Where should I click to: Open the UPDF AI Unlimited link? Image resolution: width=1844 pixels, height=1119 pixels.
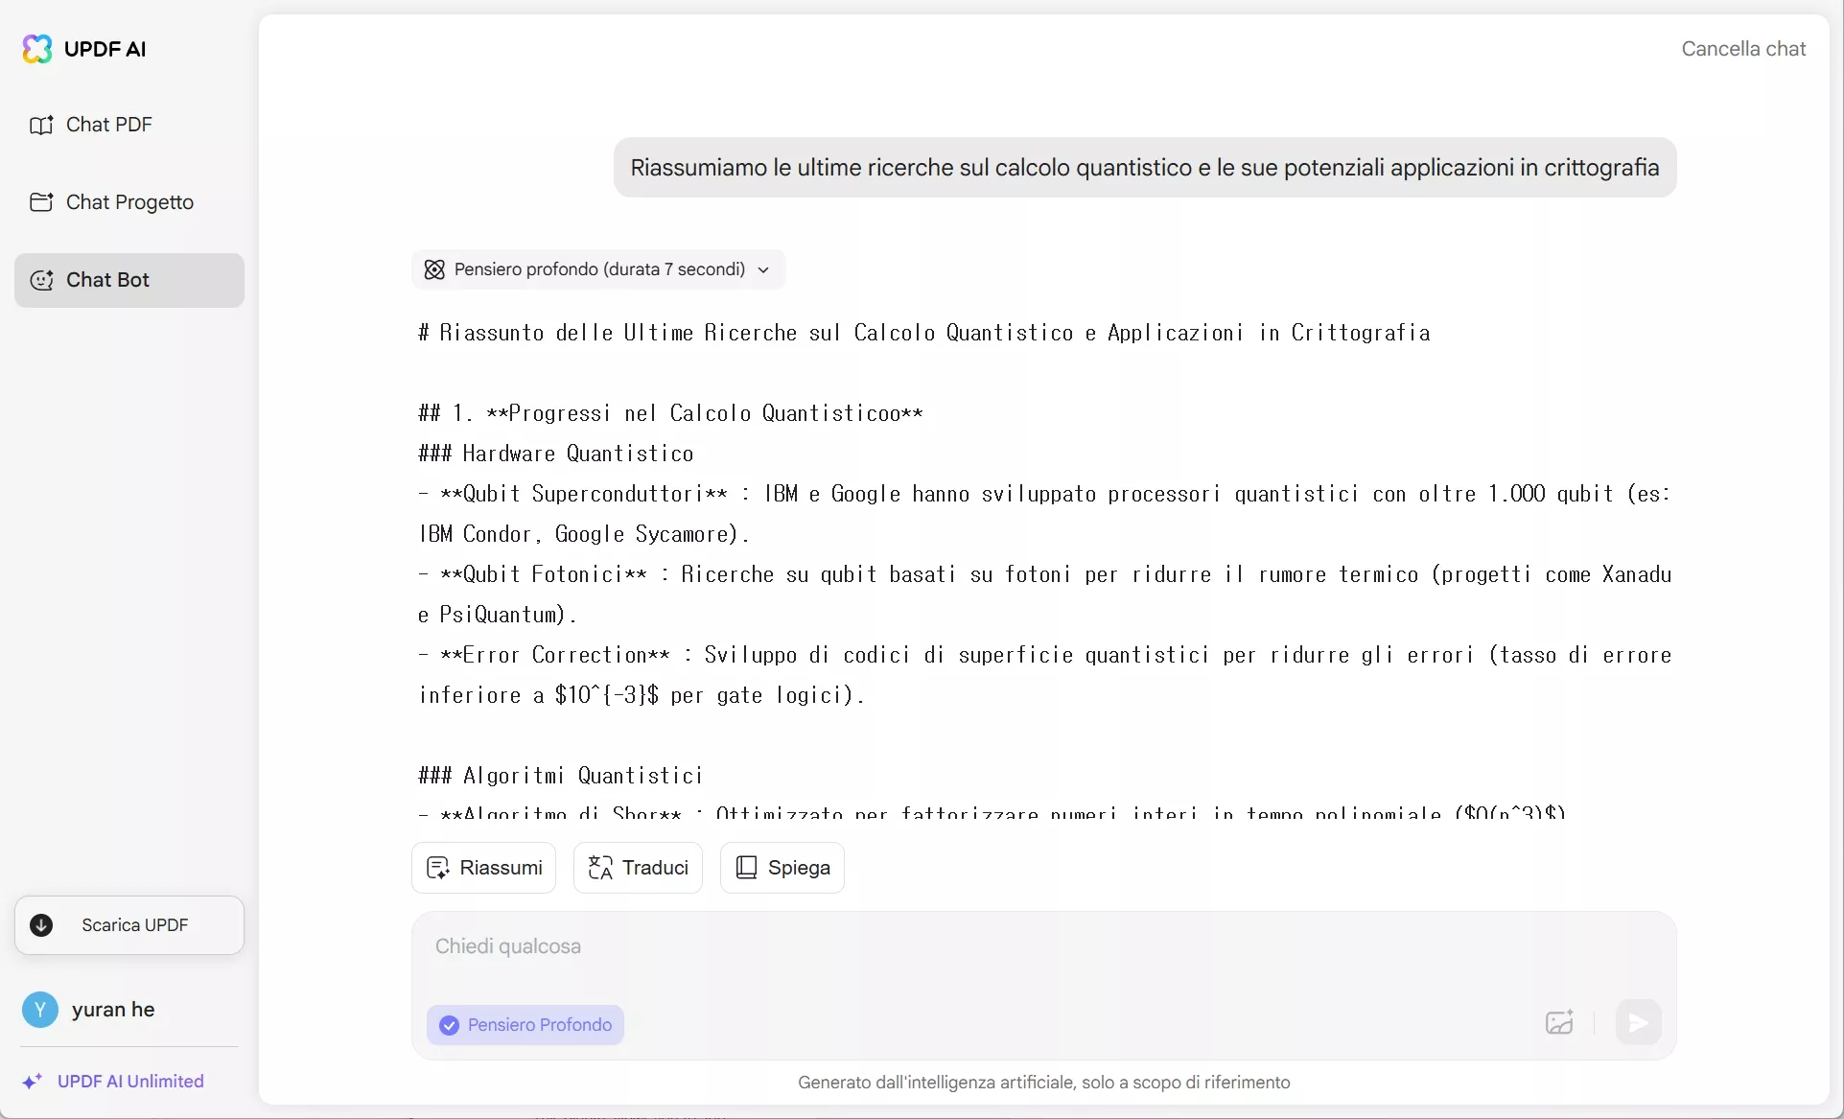coord(113,1082)
